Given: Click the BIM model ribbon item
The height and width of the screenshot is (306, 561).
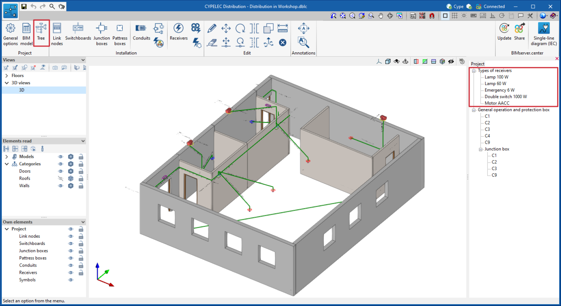Looking at the screenshot, I should [x=26, y=33].
